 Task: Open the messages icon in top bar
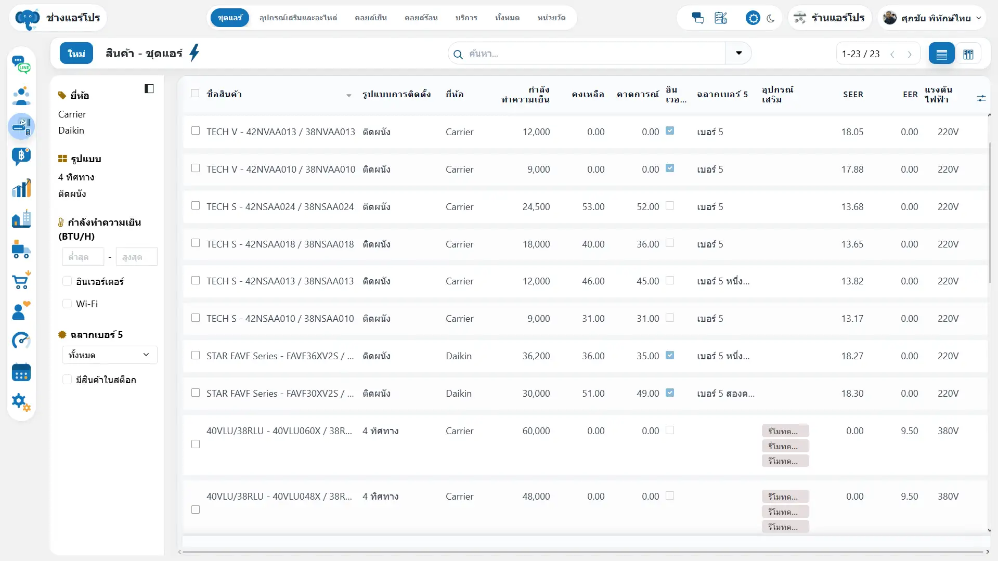[x=698, y=18]
